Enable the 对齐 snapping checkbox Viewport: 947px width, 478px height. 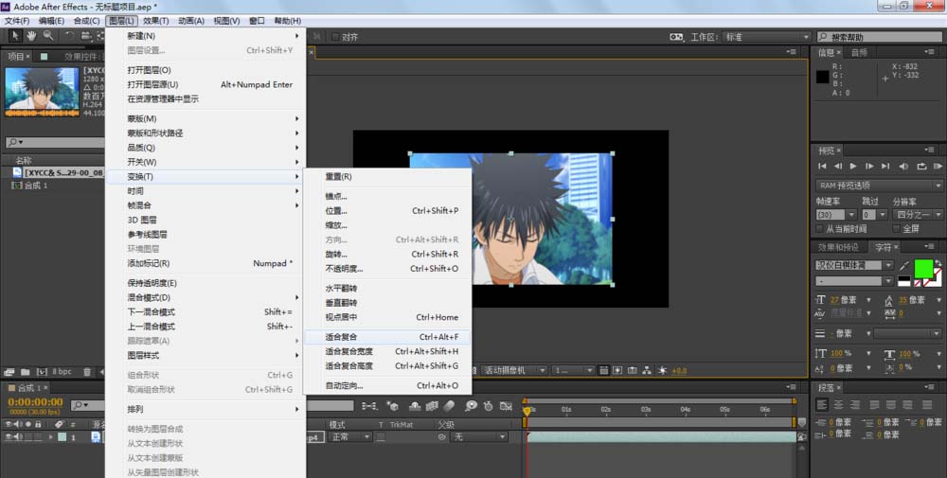tap(335, 37)
